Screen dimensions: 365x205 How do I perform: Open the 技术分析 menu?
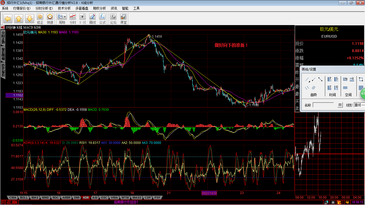pos(64,8)
